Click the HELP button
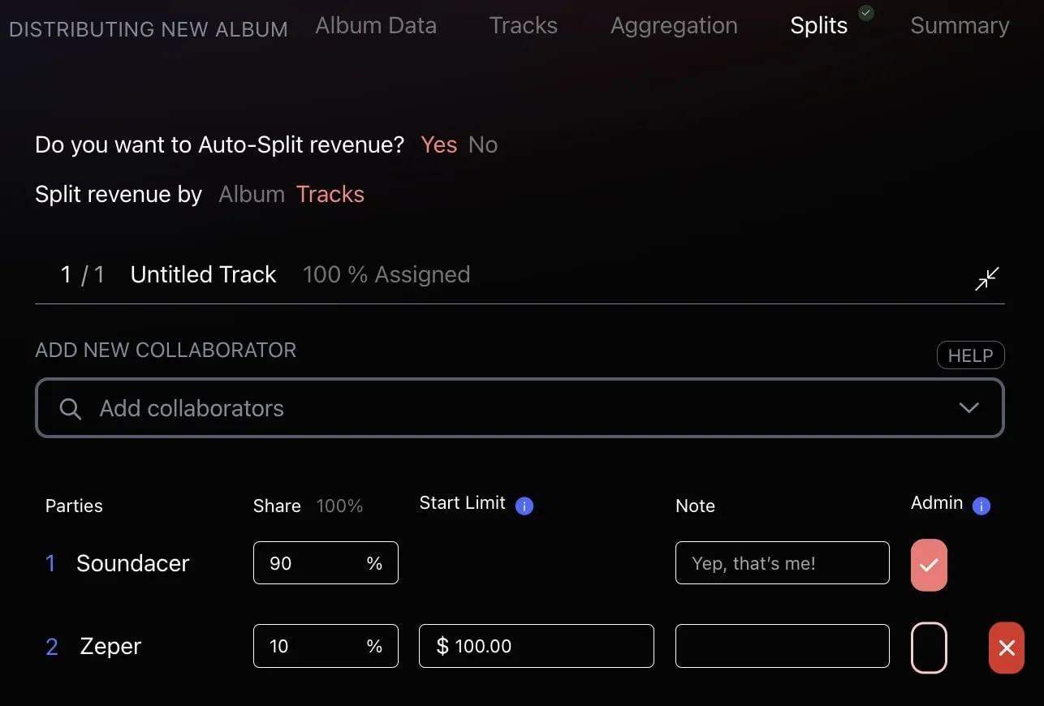 click(x=971, y=355)
